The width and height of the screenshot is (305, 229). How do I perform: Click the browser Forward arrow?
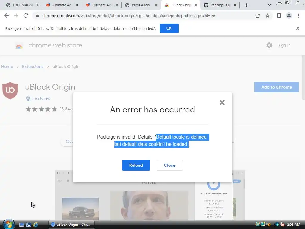tap(16, 16)
